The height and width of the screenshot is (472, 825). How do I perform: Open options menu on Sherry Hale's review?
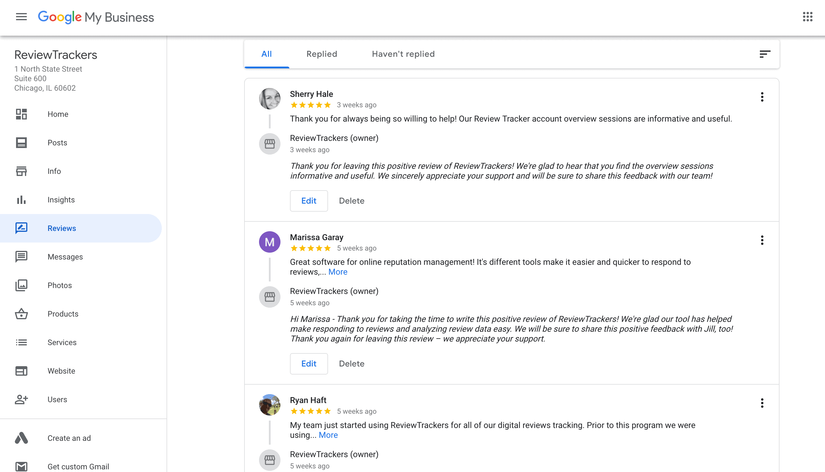[762, 97]
